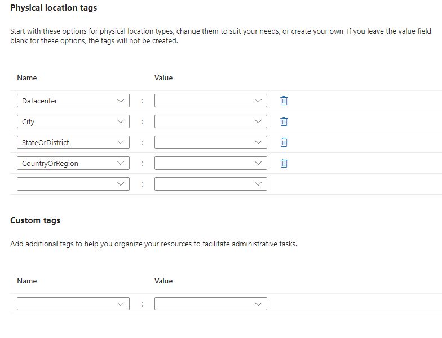Screen dimensions: 442x338
Task: Open the Custom tags value dropdown
Action: [x=210, y=304]
